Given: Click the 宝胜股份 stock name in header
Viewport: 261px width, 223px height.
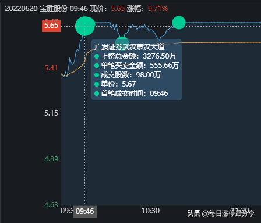Looking at the screenshot, I should tap(54, 9).
